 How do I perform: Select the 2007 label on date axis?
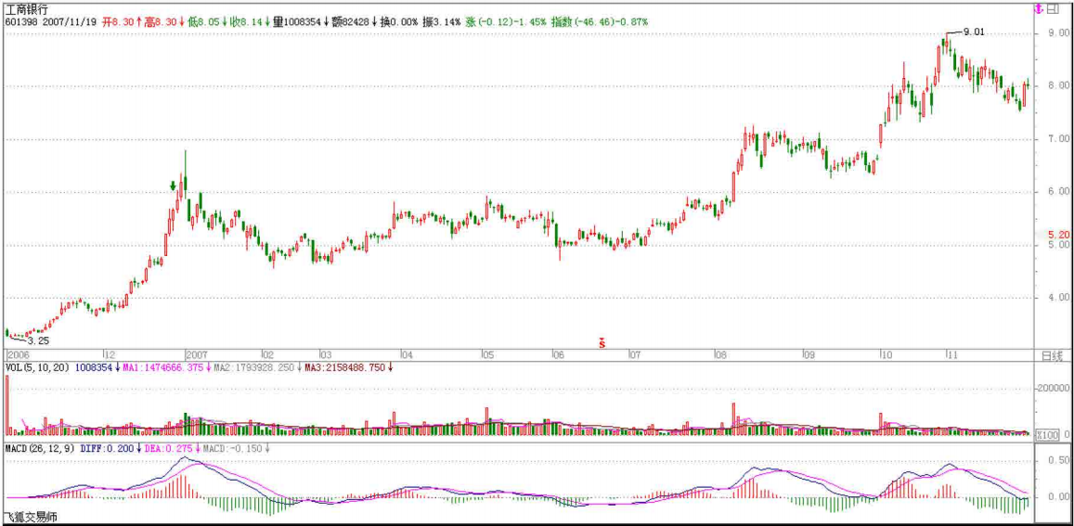196,354
